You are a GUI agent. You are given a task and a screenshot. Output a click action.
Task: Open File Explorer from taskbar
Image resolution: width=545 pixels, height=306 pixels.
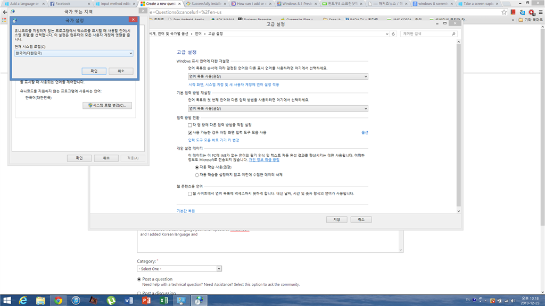(x=40, y=301)
